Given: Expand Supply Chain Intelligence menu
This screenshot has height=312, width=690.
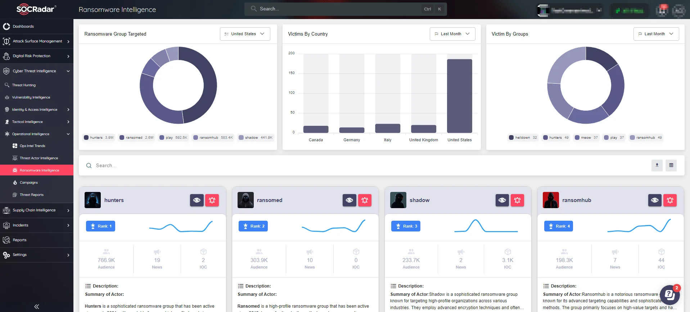Looking at the screenshot, I should pyautogui.click(x=37, y=210).
